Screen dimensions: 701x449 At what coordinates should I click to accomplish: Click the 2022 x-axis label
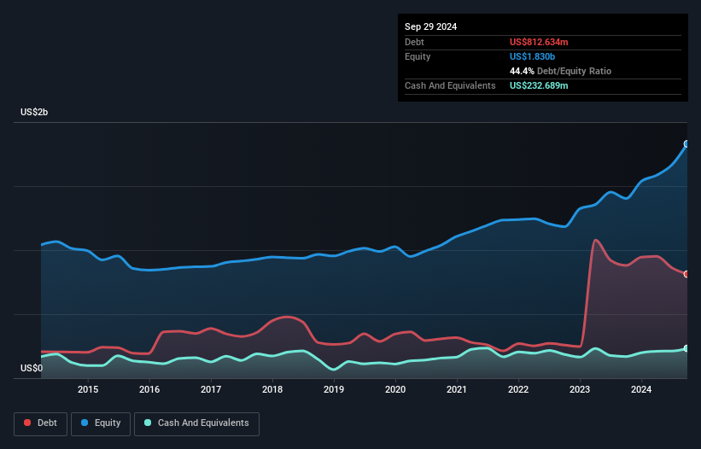coord(518,389)
